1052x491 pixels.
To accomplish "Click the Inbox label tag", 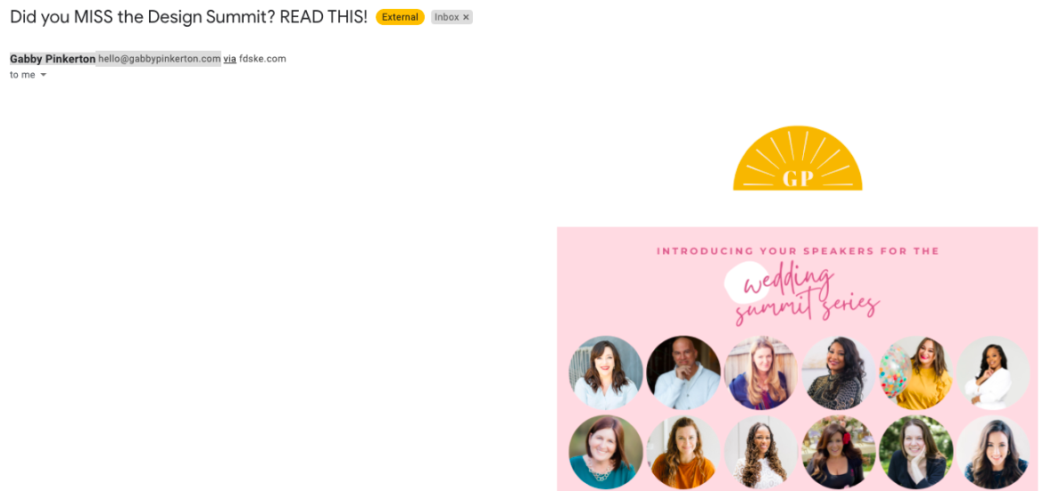I will point(451,18).
